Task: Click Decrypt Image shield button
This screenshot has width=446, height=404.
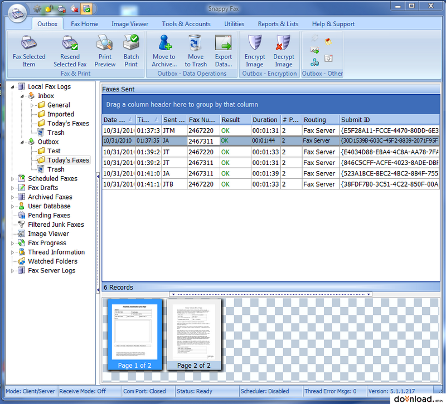Action: [284, 51]
